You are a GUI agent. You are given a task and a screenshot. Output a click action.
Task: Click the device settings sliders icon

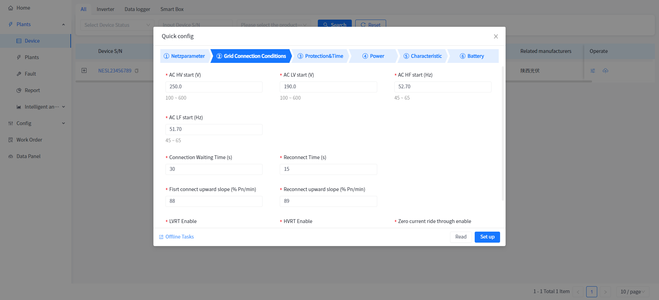[593, 71]
